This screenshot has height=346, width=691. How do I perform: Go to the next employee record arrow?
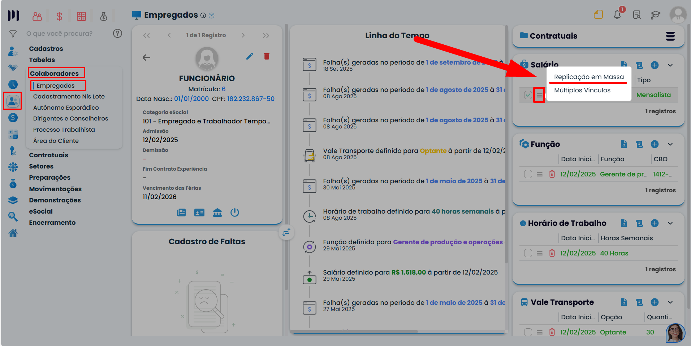(x=243, y=35)
